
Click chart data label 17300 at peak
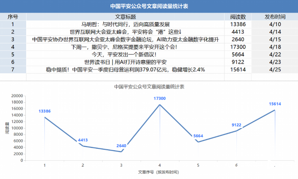click(x=160, y=98)
